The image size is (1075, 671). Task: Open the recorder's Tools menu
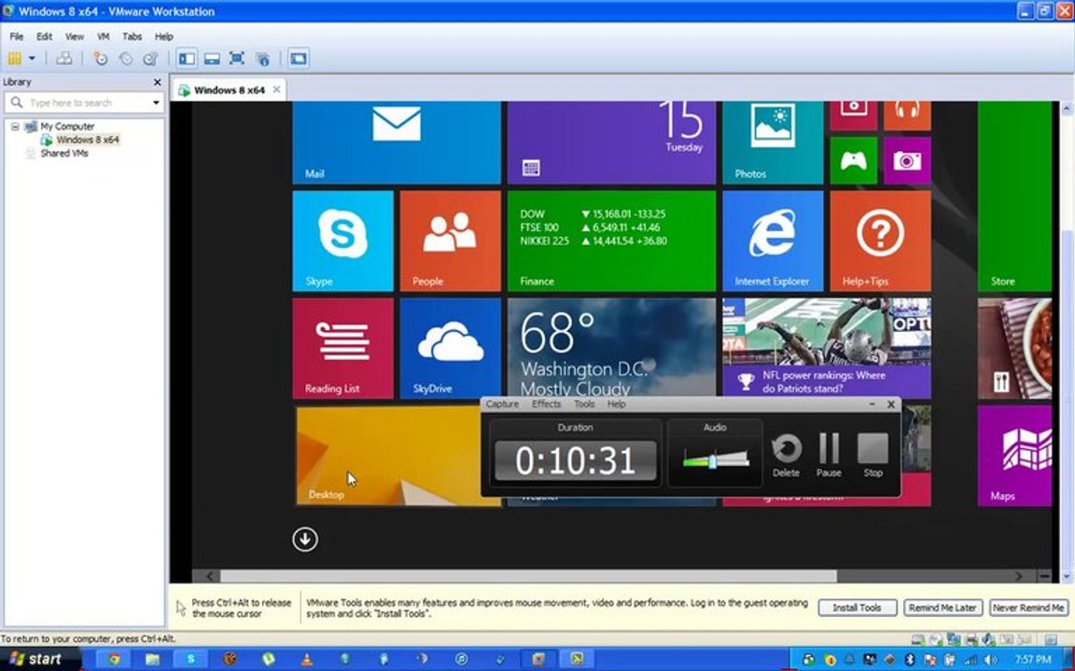click(x=584, y=404)
